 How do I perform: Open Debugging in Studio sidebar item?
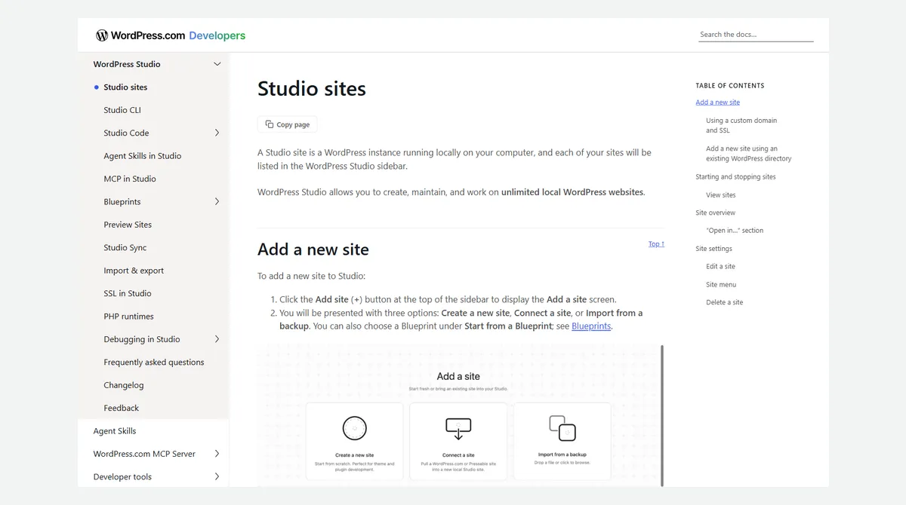point(142,339)
